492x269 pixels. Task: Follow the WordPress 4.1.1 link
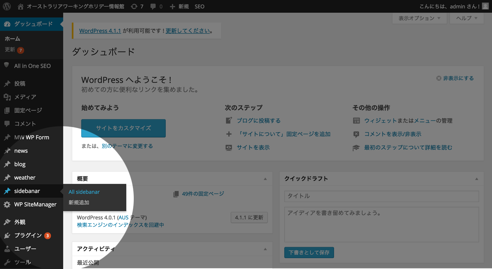(100, 31)
